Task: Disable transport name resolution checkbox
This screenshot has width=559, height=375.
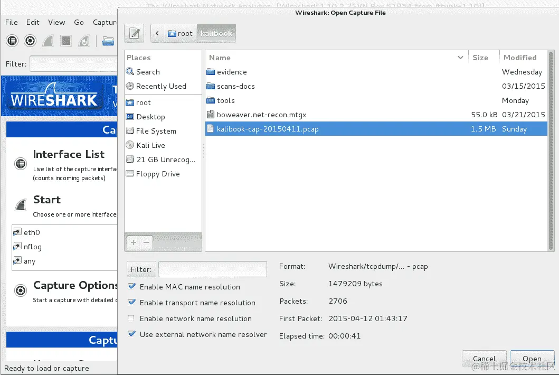Action: (131, 302)
